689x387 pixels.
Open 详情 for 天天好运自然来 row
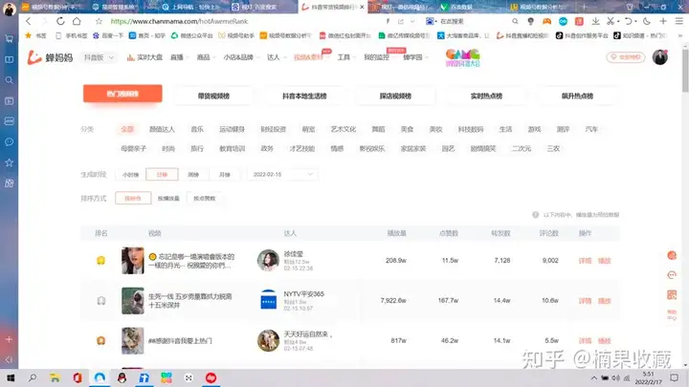pos(585,341)
